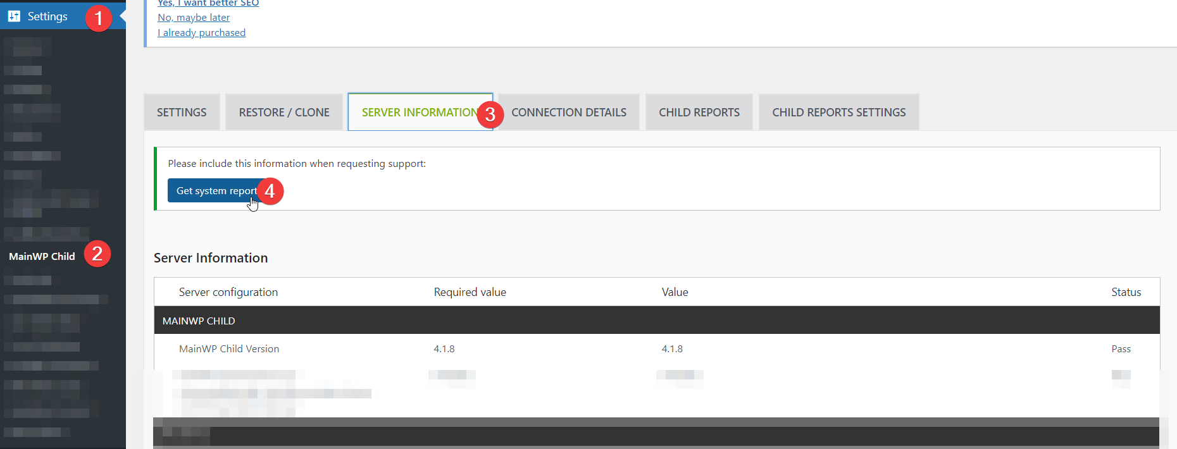1177x449 pixels.
Task: Click the 'MainWP Child Version' row label
Action: point(229,348)
